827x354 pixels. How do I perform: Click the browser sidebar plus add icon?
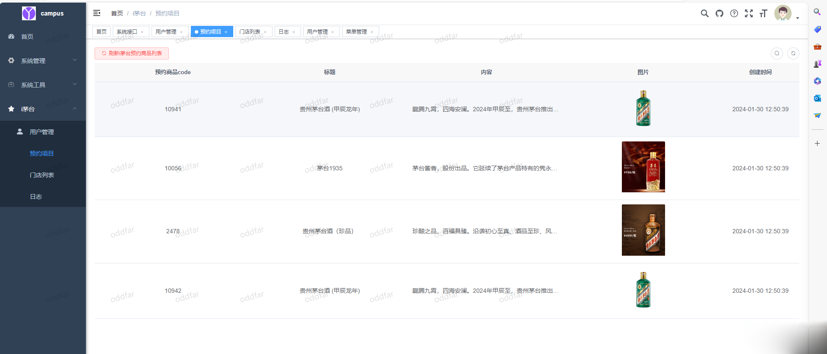pyautogui.click(x=817, y=143)
